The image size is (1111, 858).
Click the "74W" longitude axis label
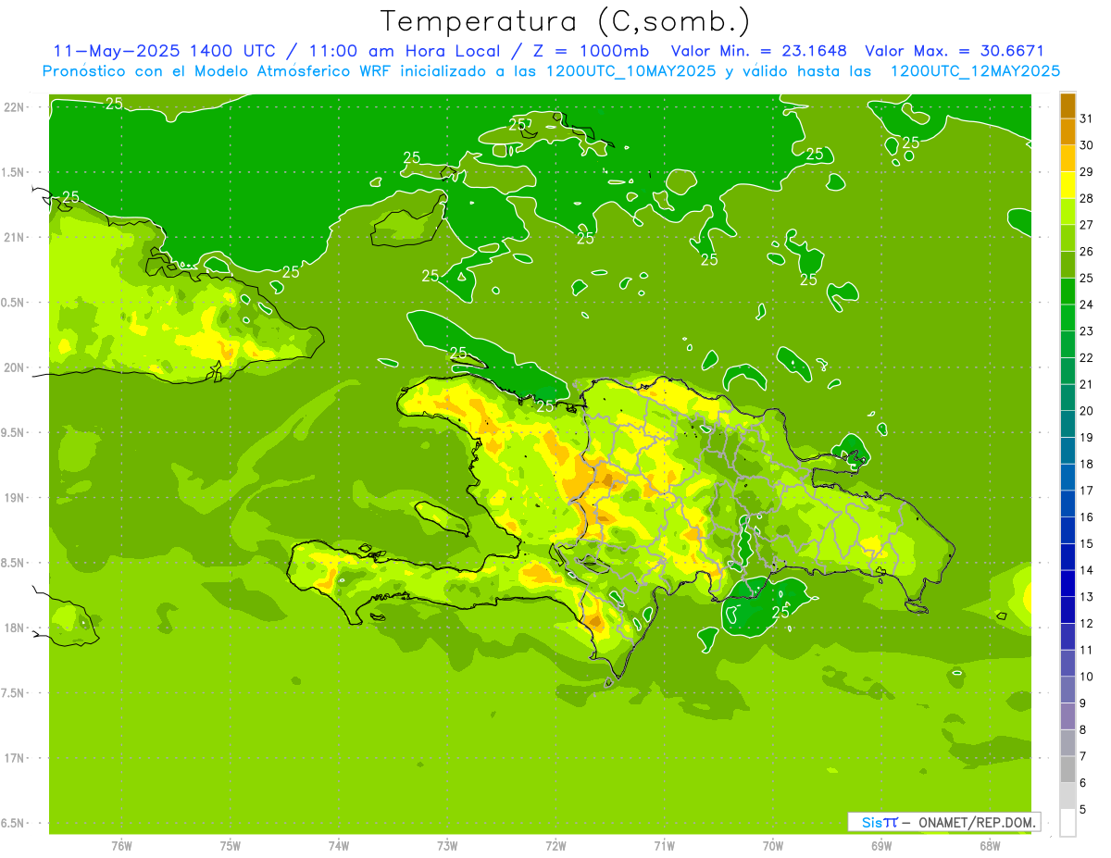coord(339,847)
